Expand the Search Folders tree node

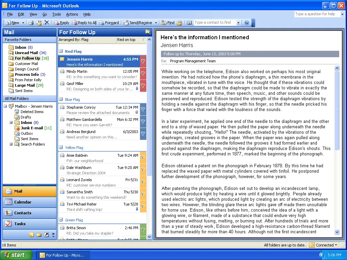(x=11, y=144)
